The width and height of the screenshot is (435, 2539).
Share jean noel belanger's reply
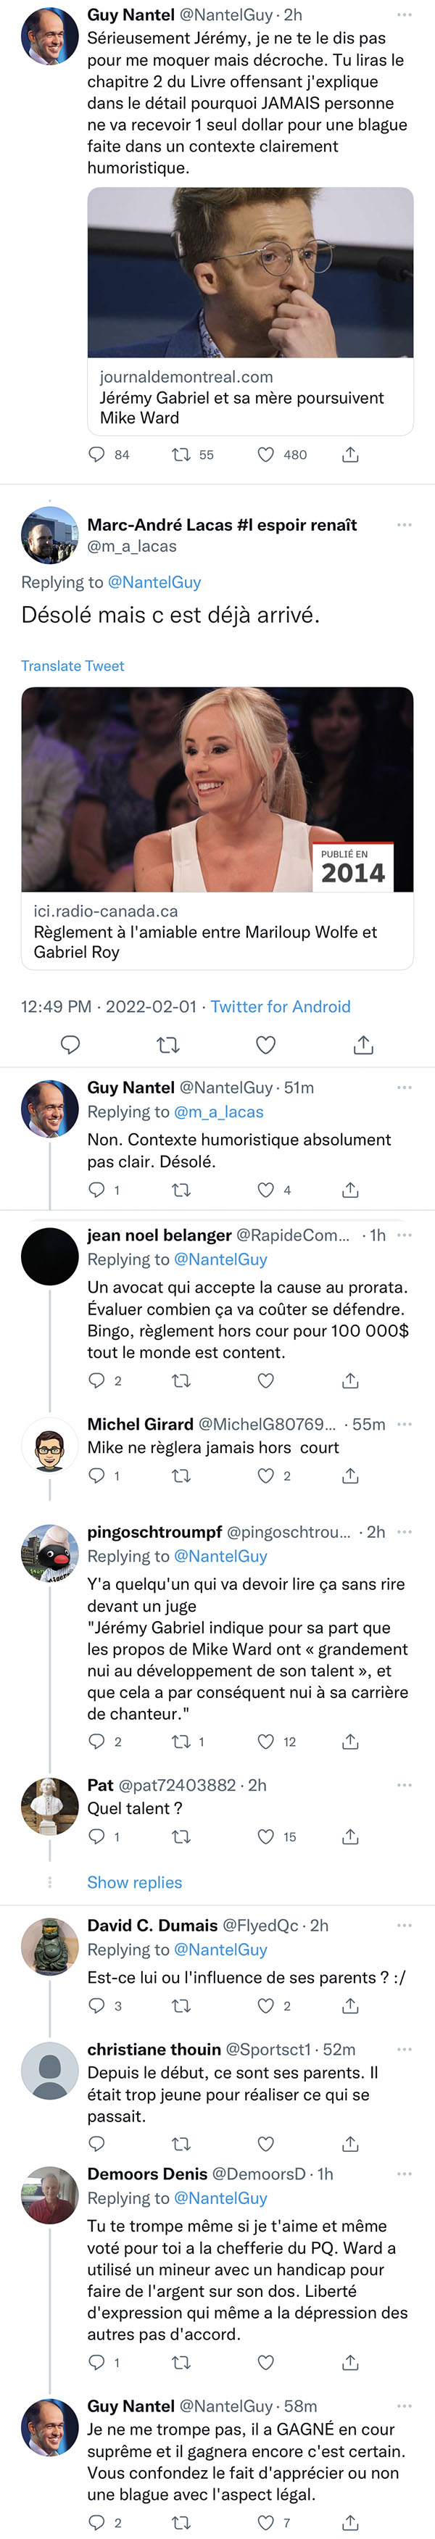tap(350, 1381)
